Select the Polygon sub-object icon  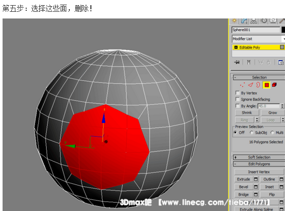[x=267, y=85]
